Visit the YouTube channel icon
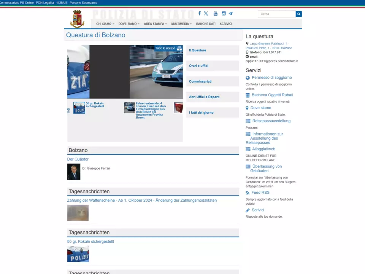The height and width of the screenshot is (274, 365). tap(216, 13)
